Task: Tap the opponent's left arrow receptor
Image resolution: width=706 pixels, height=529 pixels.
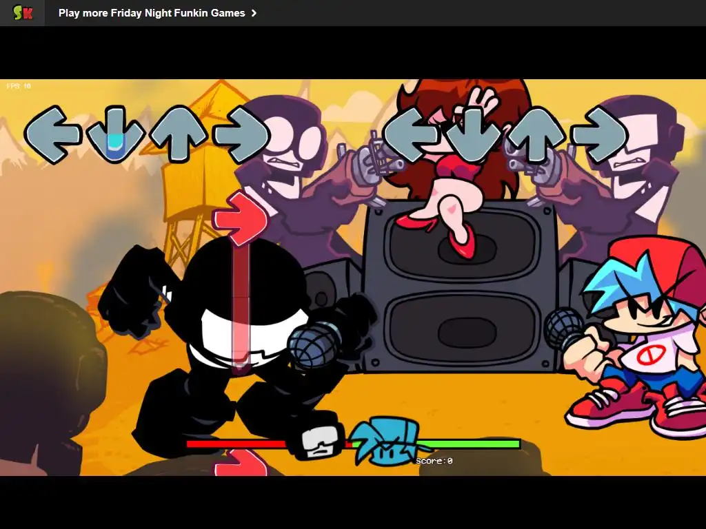Action: pyautogui.click(x=52, y=134)
